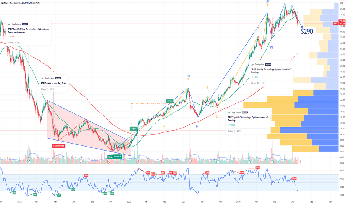The height and width of the screenshot is (204, 346).
Task: Click the 2023 label on the time axis
Action: click(x=129, y=201)
